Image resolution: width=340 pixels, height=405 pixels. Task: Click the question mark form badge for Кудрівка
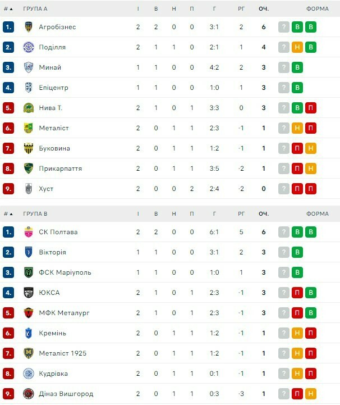tap(284, 374)
